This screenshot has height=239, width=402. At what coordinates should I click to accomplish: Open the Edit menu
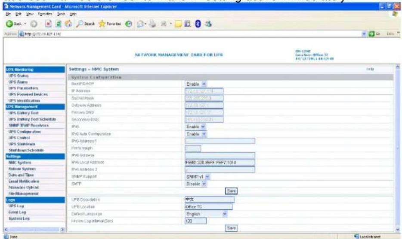pos(18,14)
